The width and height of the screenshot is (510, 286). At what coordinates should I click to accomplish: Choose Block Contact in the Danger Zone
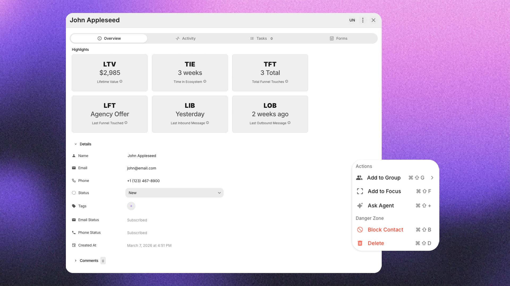(x=385, y=230)
